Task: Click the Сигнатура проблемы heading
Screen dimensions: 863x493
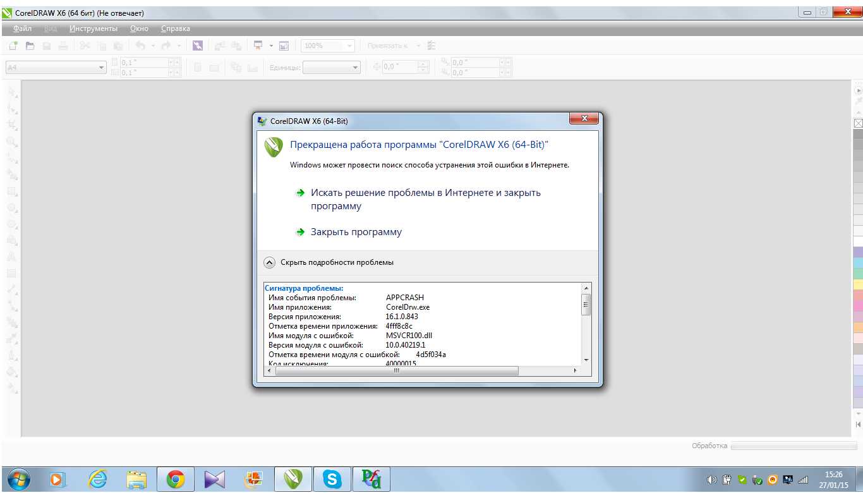Action: 304,288
